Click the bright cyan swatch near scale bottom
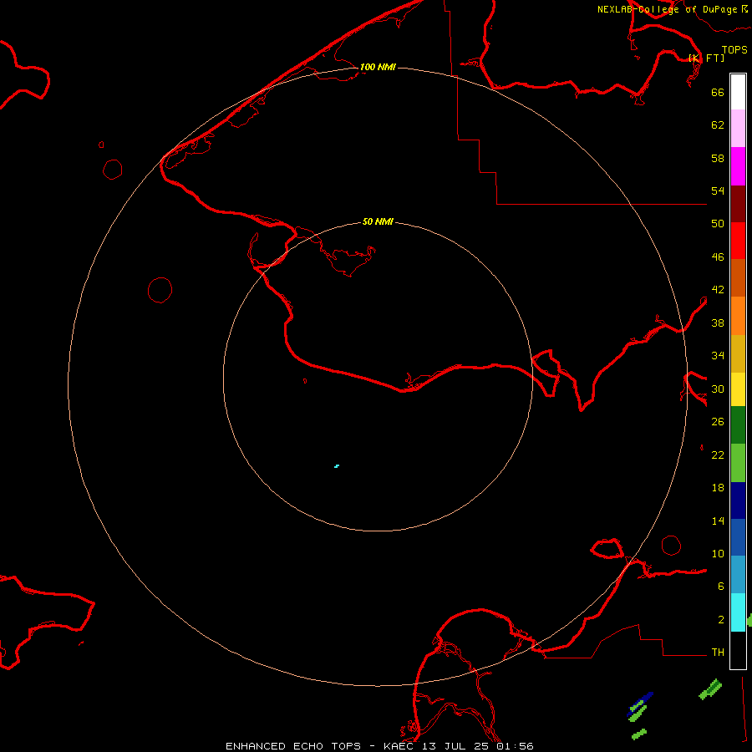This screenshot has height=752, width=752. pyautogui.click(x=738, y=612)
